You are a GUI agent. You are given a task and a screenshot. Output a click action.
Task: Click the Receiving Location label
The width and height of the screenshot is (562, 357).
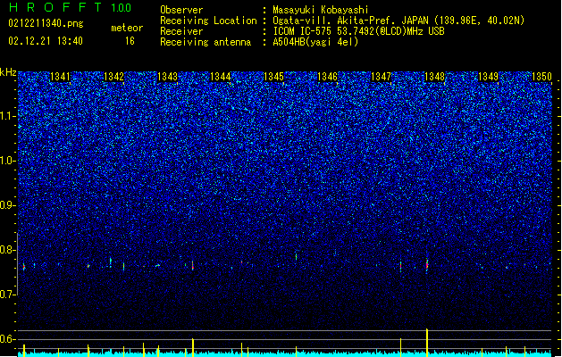[x=208, y=21]
